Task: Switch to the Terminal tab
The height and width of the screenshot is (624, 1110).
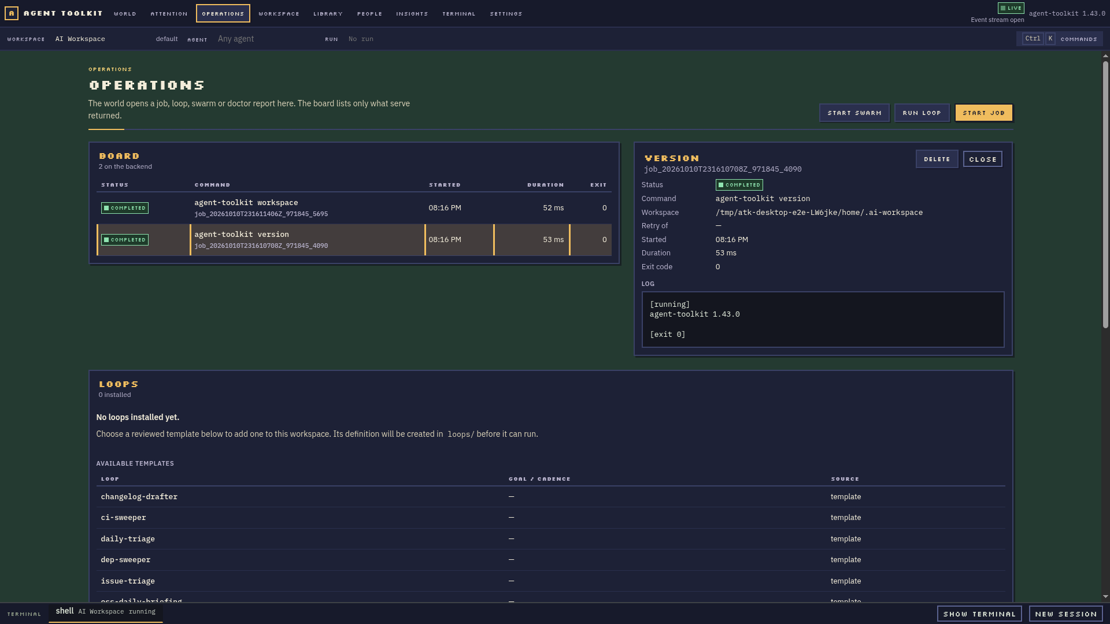Action: tap(458, 13)
